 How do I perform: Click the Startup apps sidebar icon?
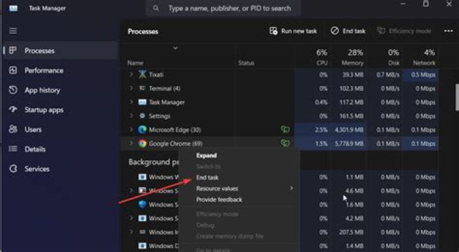click(x=13, y=109)
